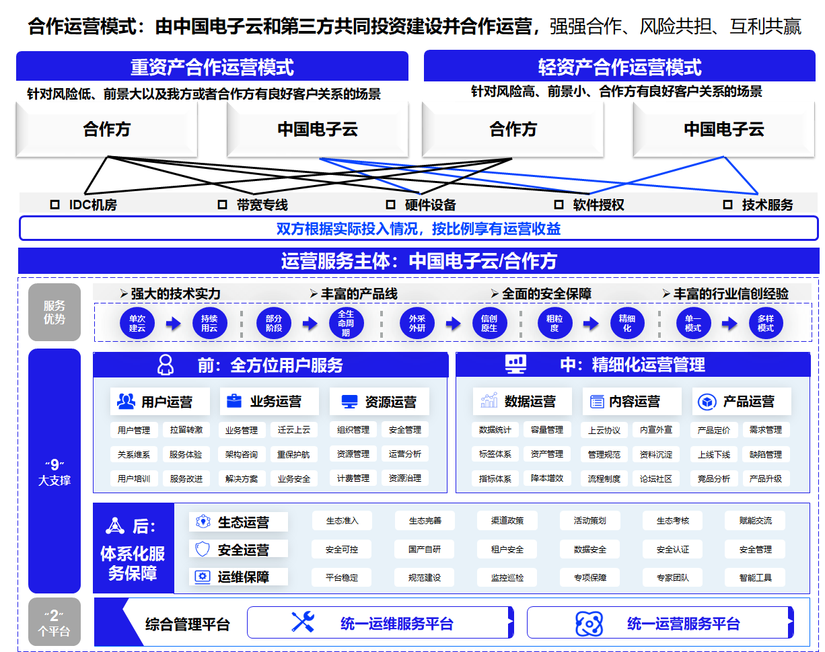This screenshot has width=825, height=652.
Task: Click the 多样模式 circle
Action: 766,324
